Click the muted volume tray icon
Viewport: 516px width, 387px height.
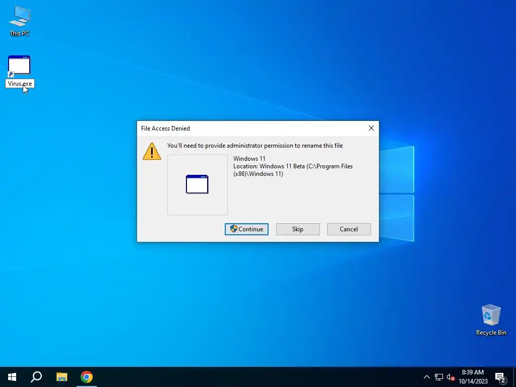(450, 377)
